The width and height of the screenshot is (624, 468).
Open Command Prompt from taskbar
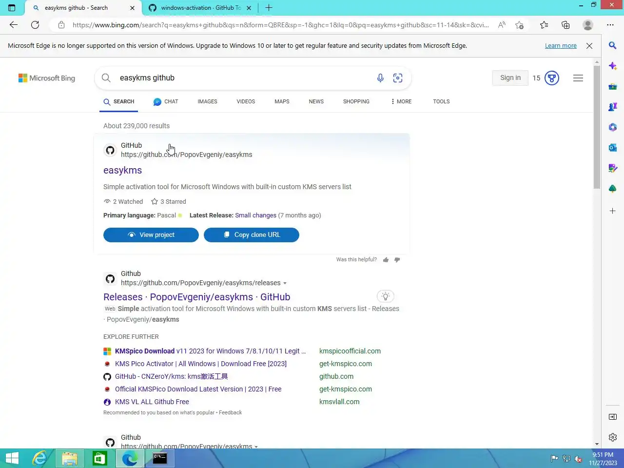160,458
